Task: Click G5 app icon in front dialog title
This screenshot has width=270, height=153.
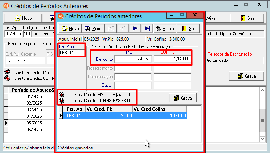Action: pos(61,16)
